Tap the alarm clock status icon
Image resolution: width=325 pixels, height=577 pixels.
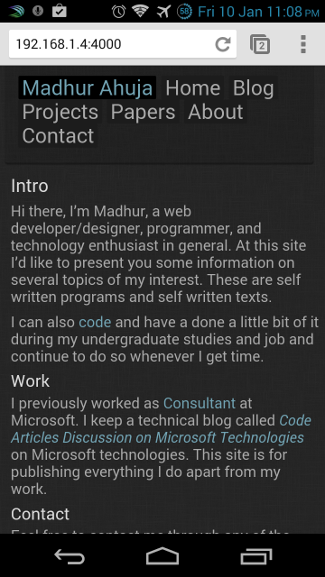118,12
